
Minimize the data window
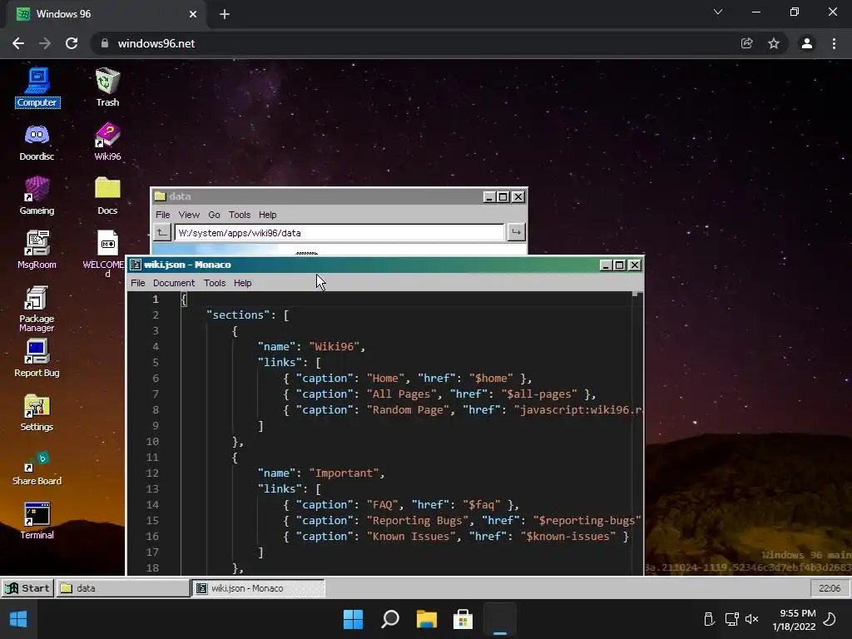(x=489, y=196)
